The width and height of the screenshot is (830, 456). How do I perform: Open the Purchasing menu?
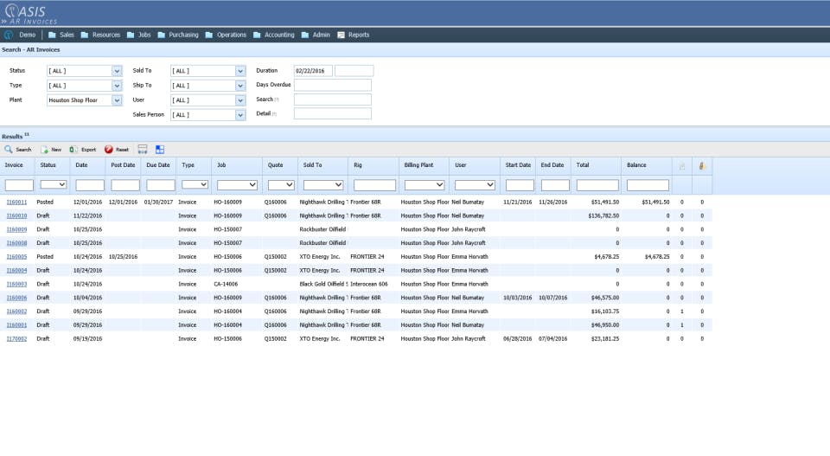click(178, 35)
